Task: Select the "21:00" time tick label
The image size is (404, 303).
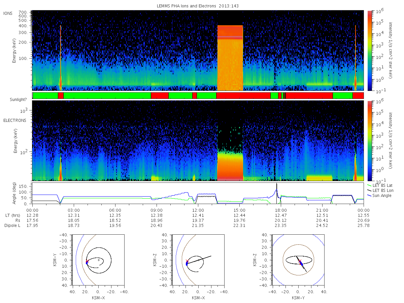Action: point(322,210)
